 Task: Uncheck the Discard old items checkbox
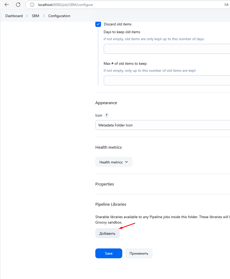click(x=98, y=24)
